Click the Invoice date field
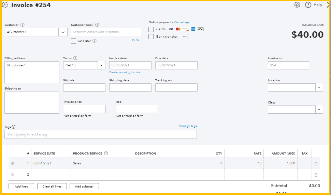Viewport: 331px width, 195px height. click(130, 65)
